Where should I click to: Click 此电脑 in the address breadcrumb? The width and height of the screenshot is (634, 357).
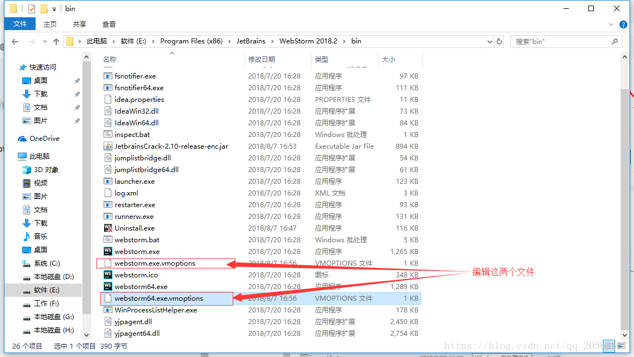pyautogui.click(x=97, y=41)
